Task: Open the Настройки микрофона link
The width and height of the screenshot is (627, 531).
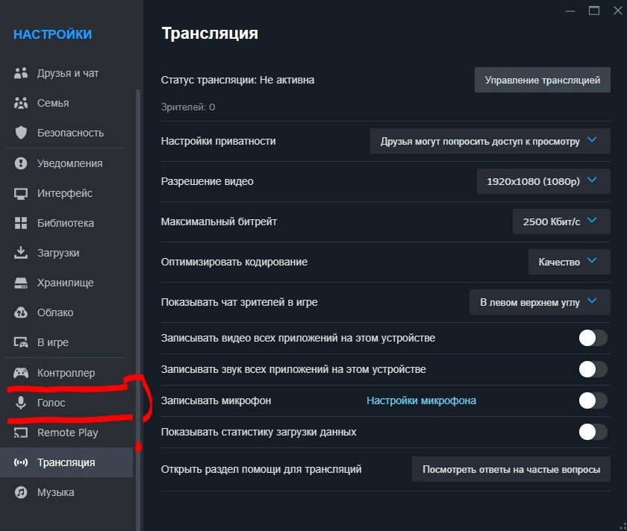Action: [422, 400]
